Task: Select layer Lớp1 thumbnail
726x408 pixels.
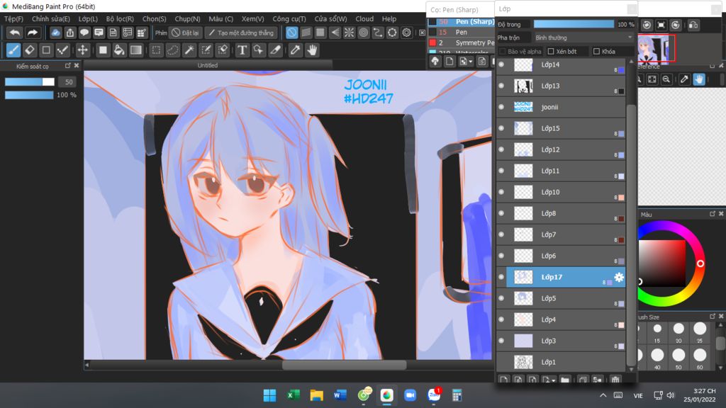Action: pyautogui.click(x=523, y=362)
